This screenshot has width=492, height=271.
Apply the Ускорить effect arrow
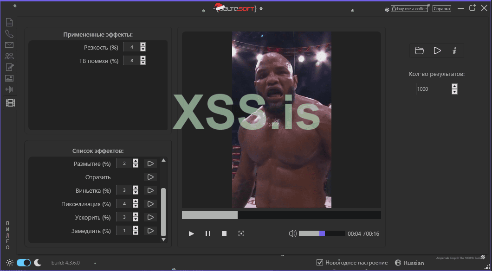click(x=150, y=217)
